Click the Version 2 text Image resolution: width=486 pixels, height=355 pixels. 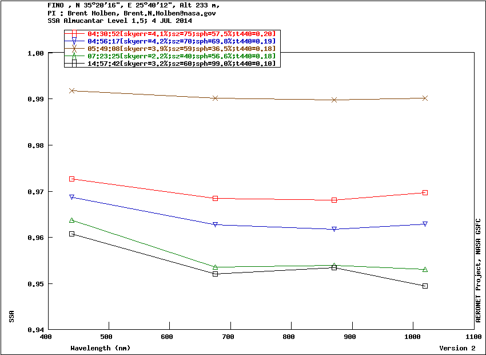tap(457, 348)
